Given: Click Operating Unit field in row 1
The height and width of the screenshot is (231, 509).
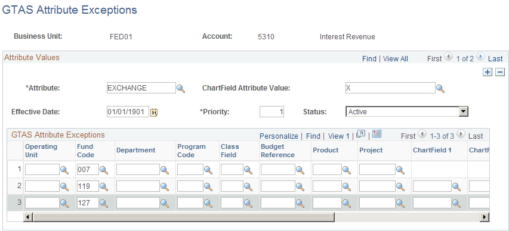Looking at the screenshot, I should coord(42,170).
